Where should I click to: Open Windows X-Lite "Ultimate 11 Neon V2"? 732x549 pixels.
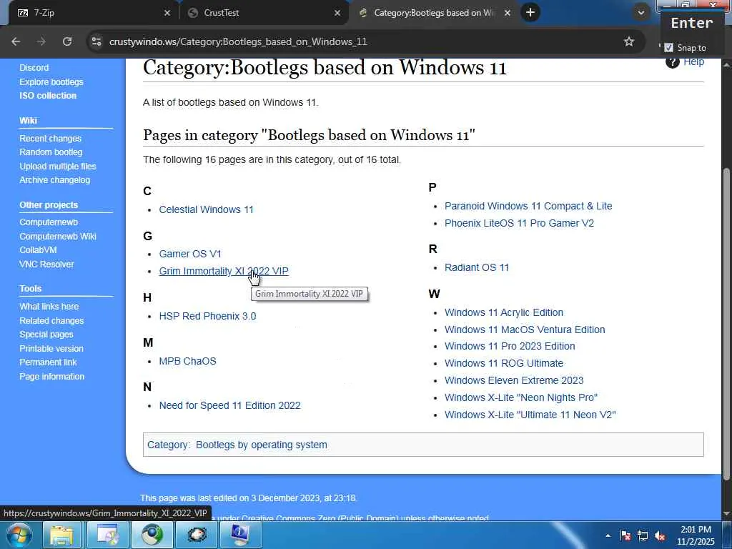(x=530, y=415)
